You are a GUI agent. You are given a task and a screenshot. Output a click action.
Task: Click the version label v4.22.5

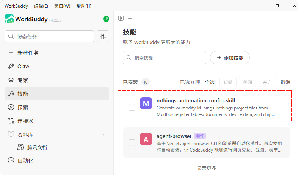point(55,20)
